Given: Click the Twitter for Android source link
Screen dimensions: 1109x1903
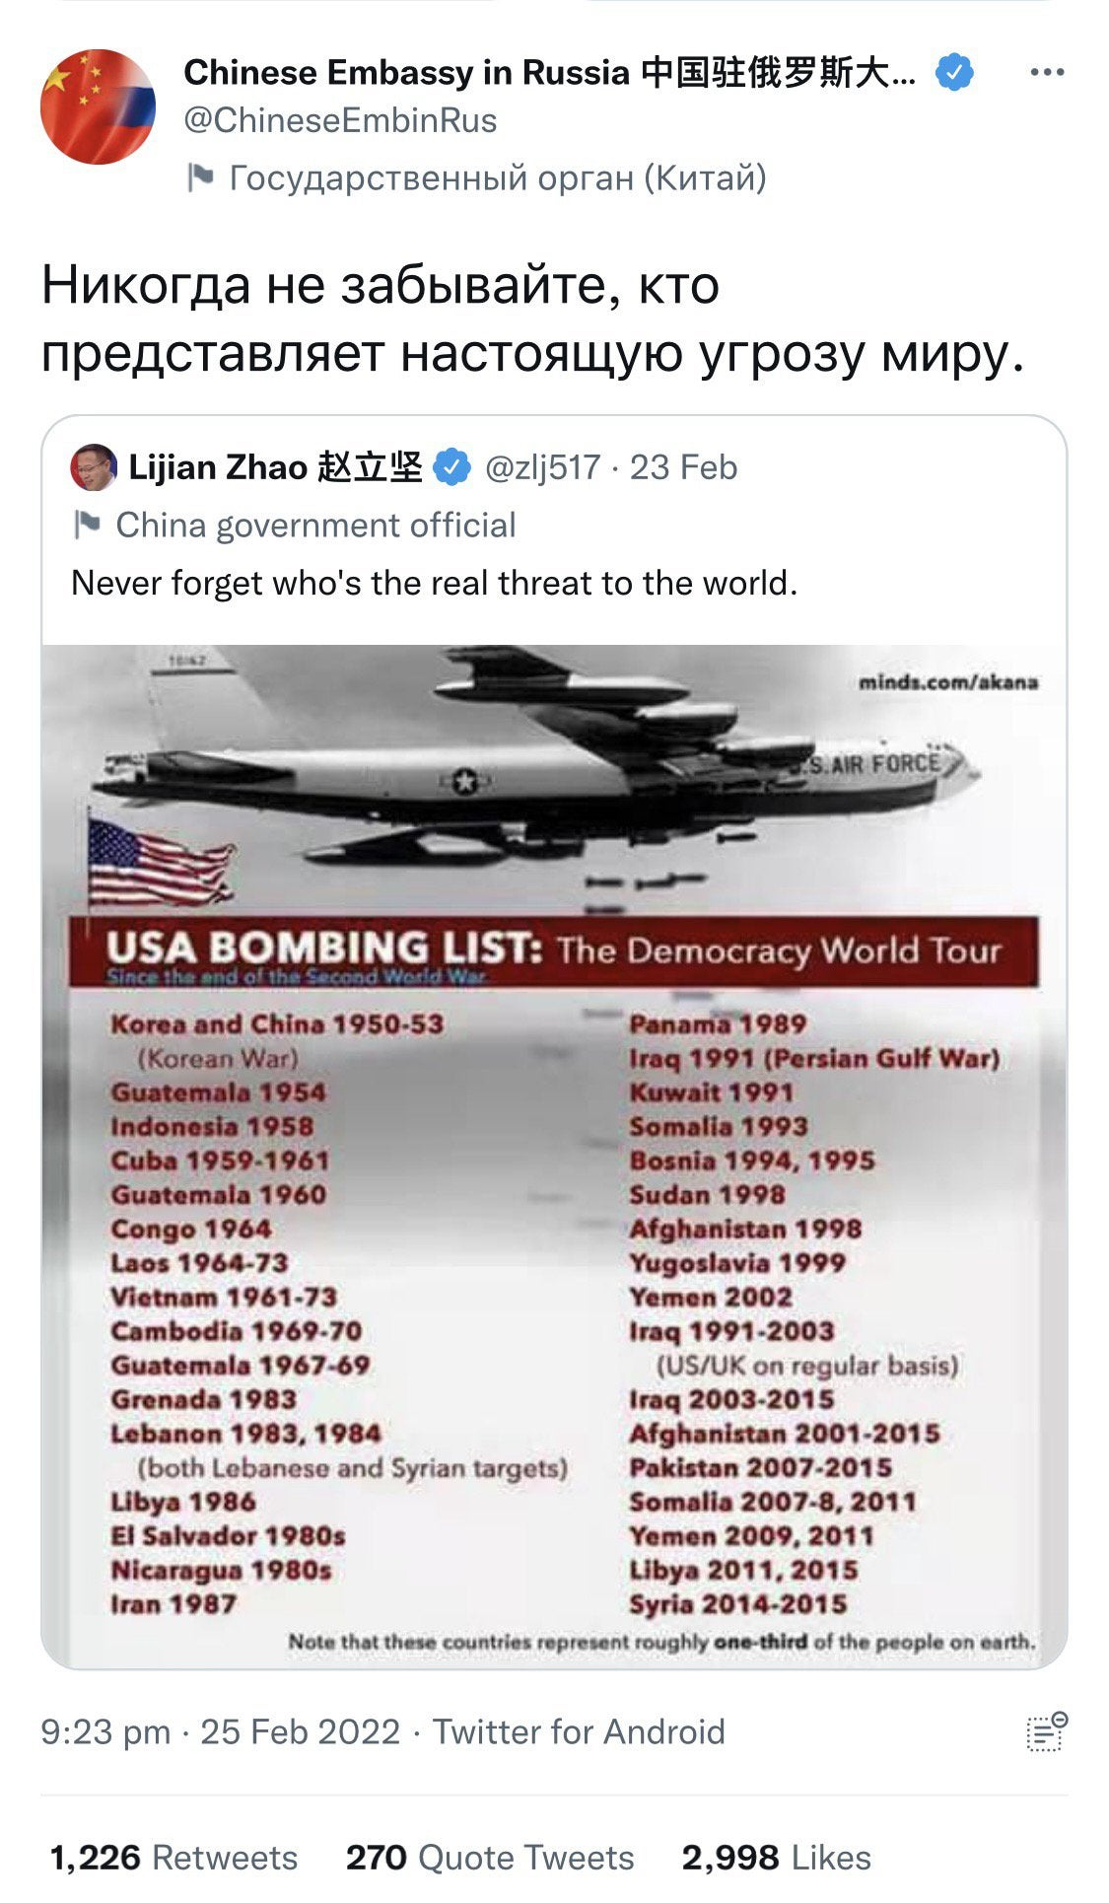Looking at the screenshot, I should point(579,1731).
